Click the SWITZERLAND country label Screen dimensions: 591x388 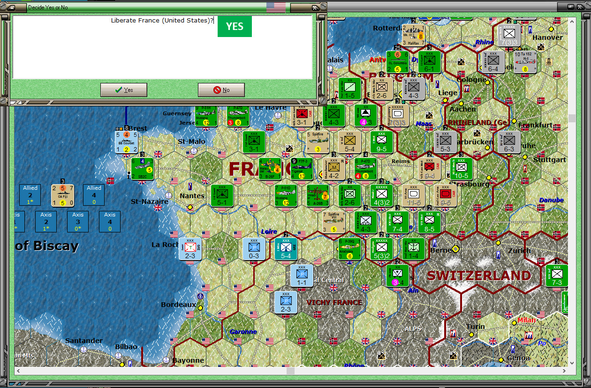(x=479, y=275)
